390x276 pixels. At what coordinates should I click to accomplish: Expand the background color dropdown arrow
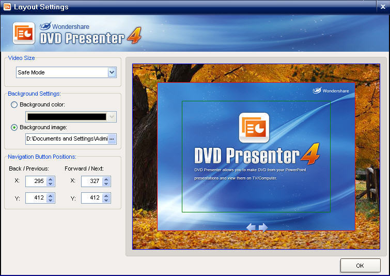click(x=112, y=117)
